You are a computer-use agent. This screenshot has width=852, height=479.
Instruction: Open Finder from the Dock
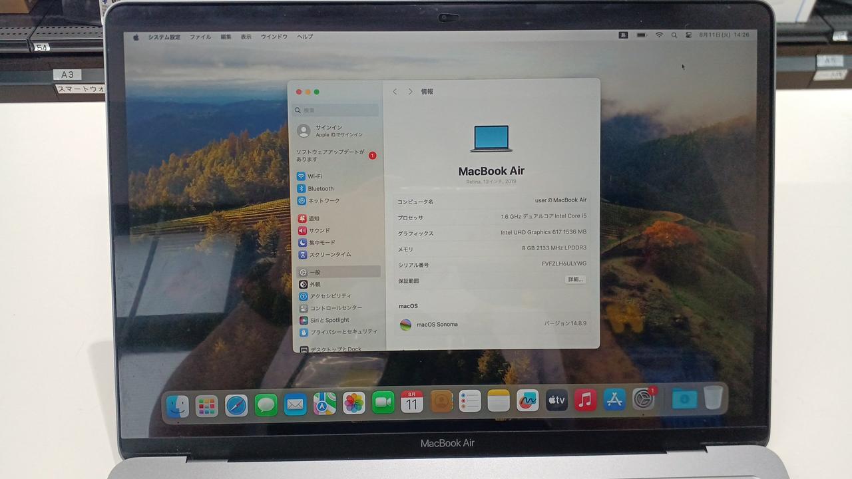click(177, 405)
